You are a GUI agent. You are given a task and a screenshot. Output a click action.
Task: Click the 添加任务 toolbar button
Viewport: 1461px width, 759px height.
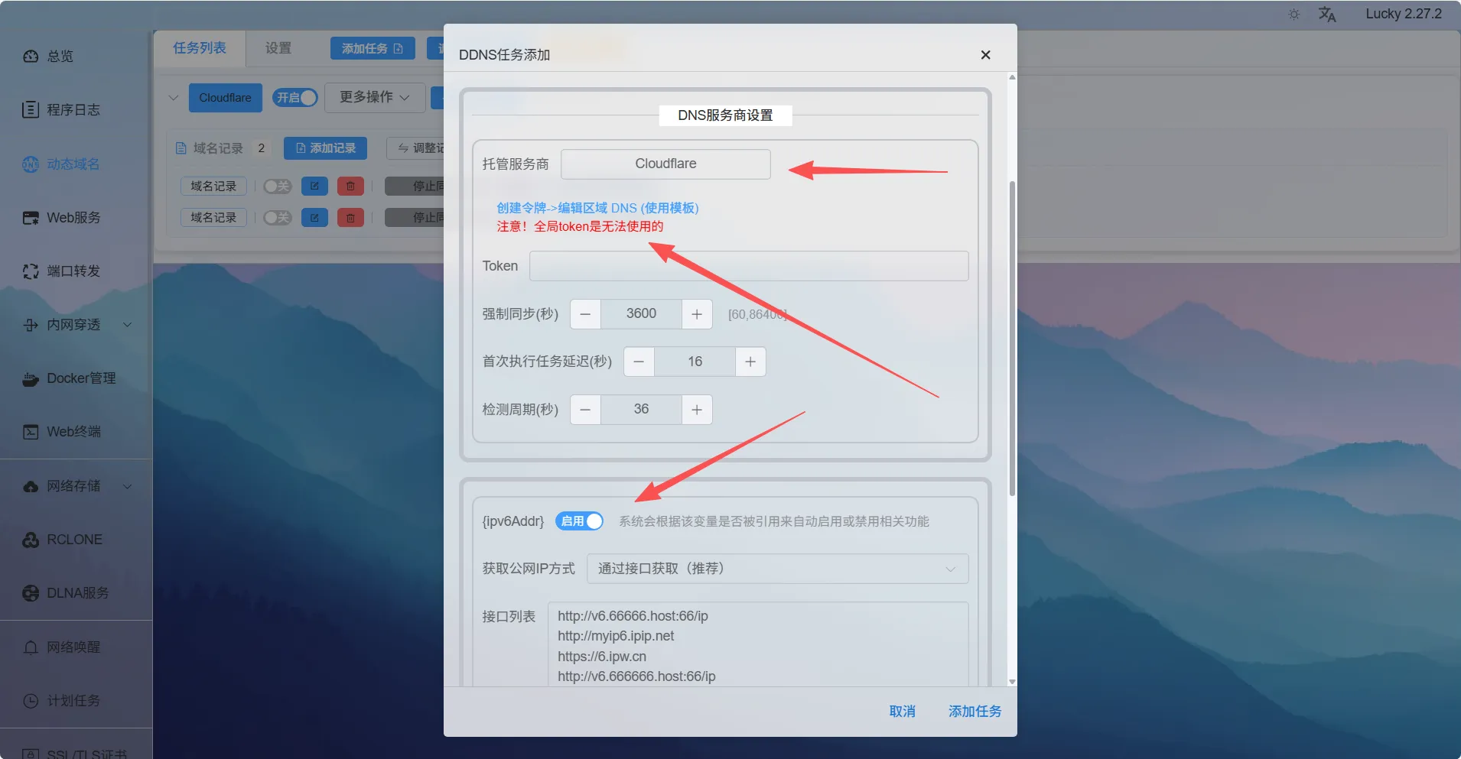373,48
